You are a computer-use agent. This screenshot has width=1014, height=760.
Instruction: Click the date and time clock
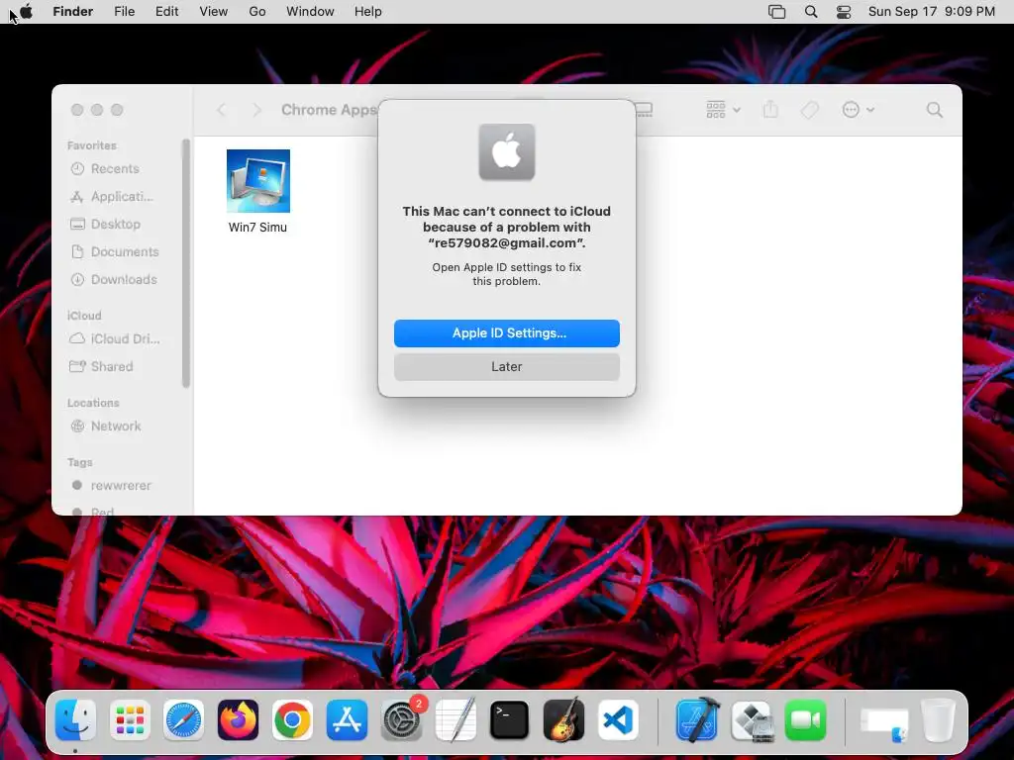click(x=931, y=12)
